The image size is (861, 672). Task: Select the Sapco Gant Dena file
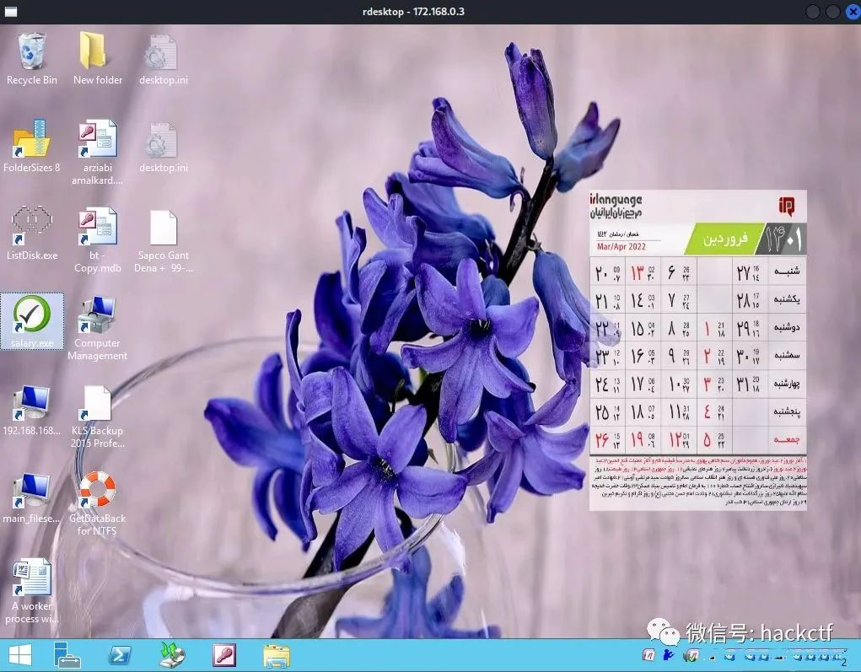163,240
